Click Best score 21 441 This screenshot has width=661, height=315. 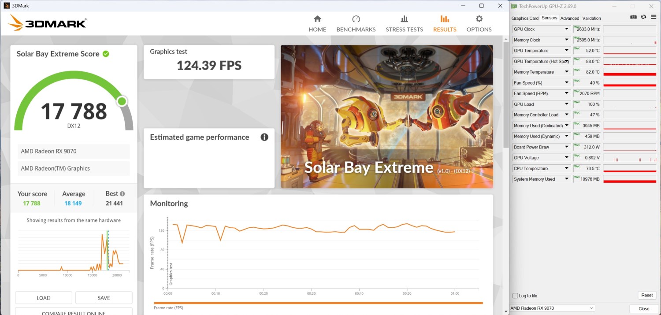click(x=115, y=203)
